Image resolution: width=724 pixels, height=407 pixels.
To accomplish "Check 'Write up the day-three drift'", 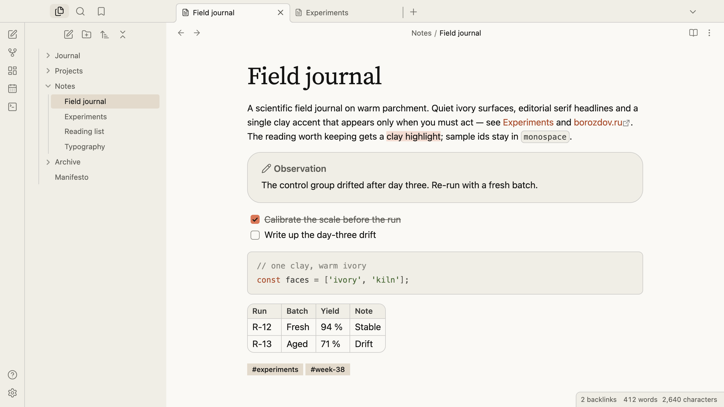I will point(255,235).
